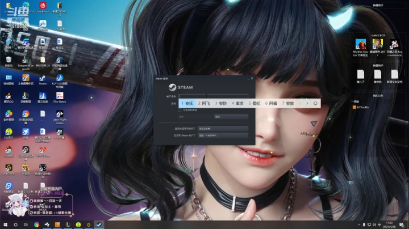Screen dimensions: 409x229
Task: Choose IME candidate 5 爱妃
Action: (x=254, y=103)
